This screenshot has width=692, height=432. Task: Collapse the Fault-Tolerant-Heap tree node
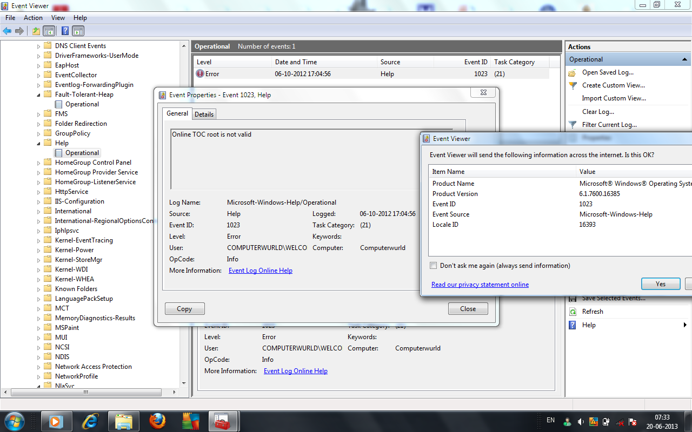[x=39, y=94]
